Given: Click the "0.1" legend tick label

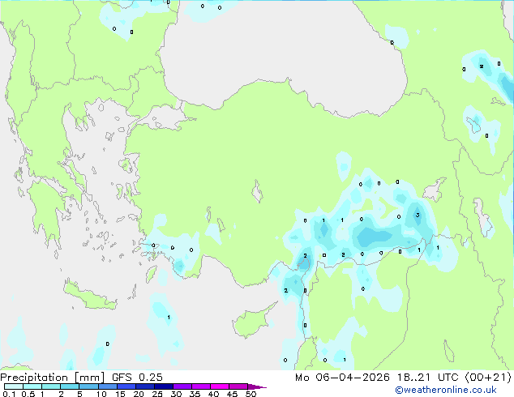Looking at the screenshot, I should click(9, 394).
